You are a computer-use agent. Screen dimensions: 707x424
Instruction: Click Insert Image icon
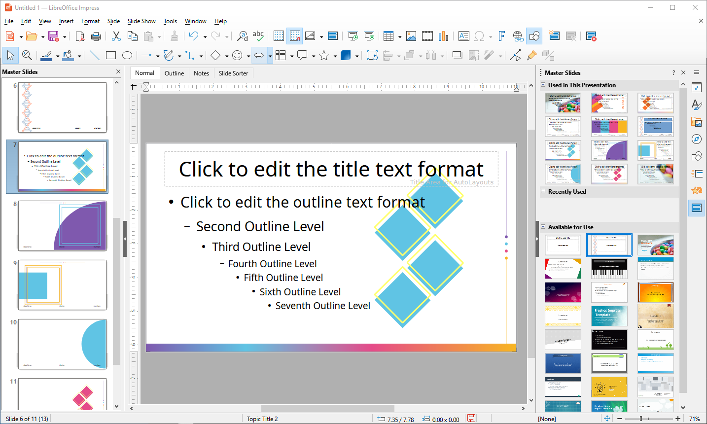coord(411,36)
